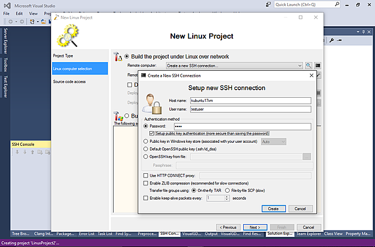This screenshot has height=247, width=375.
Task: Enable ZLIB compression checkbox
Action: 145,183
